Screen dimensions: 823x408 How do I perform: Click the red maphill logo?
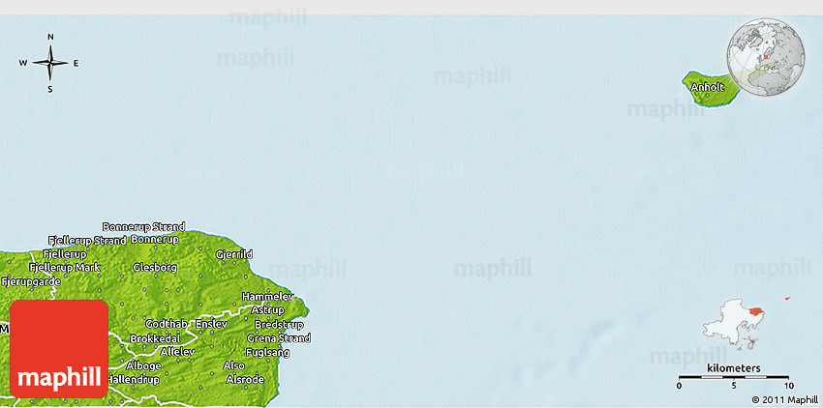coord(58,348)
